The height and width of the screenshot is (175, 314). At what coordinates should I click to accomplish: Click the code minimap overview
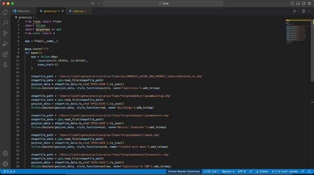click(x=298, y=31)
